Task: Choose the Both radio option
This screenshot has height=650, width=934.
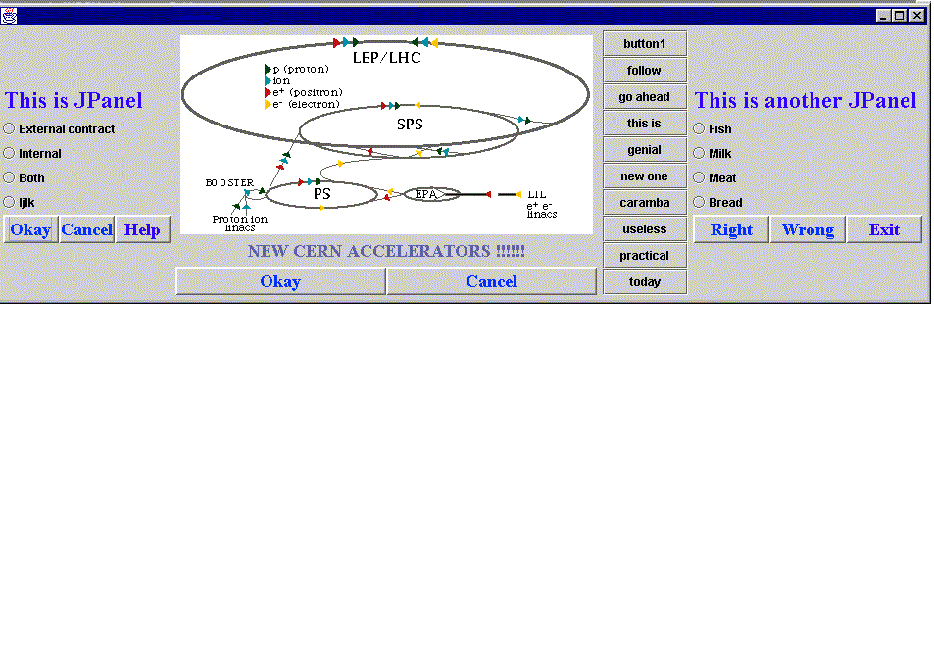Action: click(x=9, y=177)
